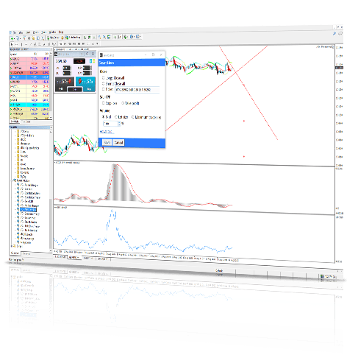Collapse the Expert Advisors tree node
347x355 pixels.
pyautogui.click(x=12, y=180)
